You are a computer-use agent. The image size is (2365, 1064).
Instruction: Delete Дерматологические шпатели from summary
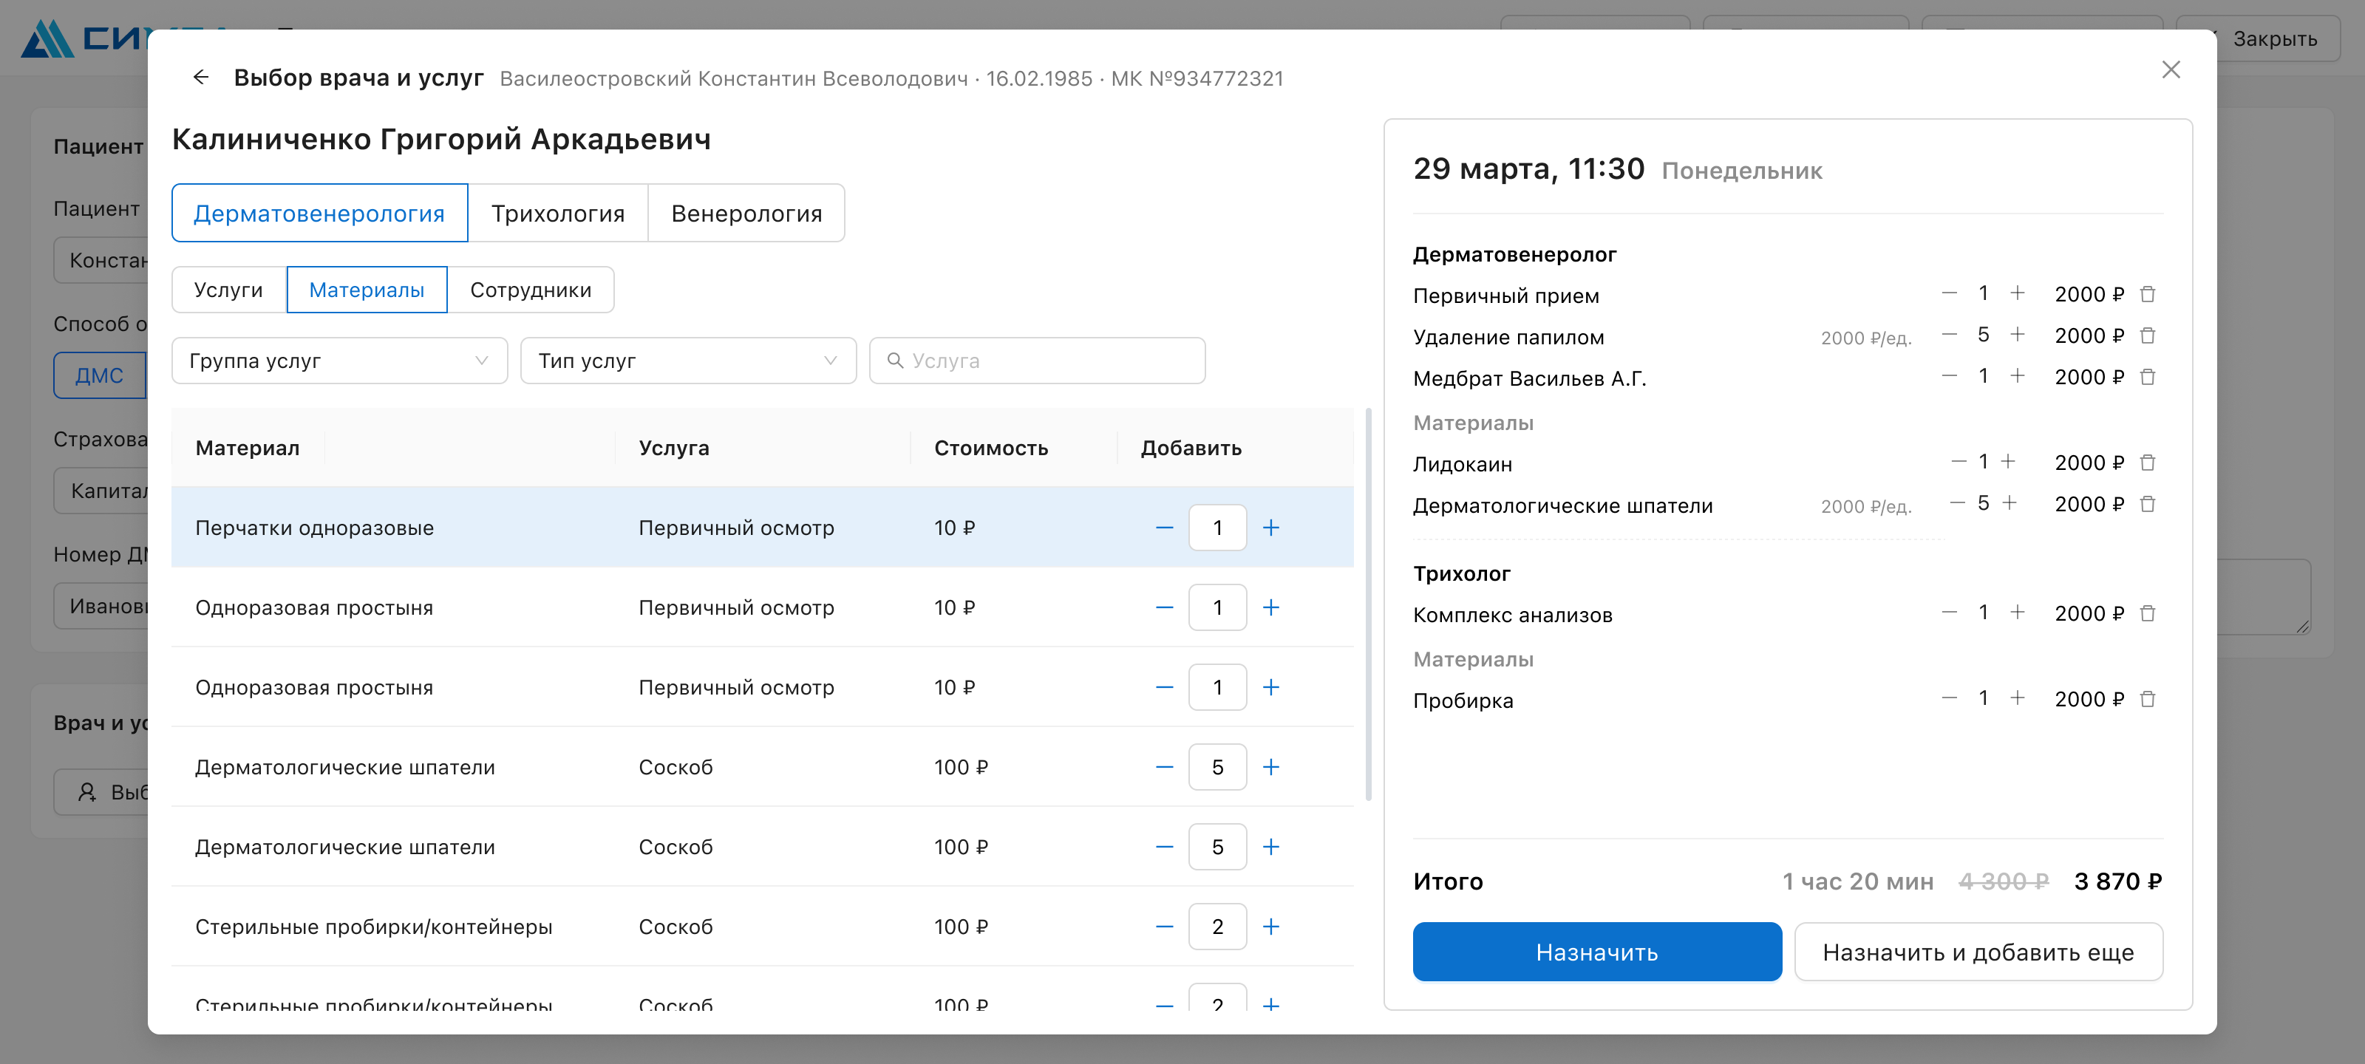coord(2148,503)
